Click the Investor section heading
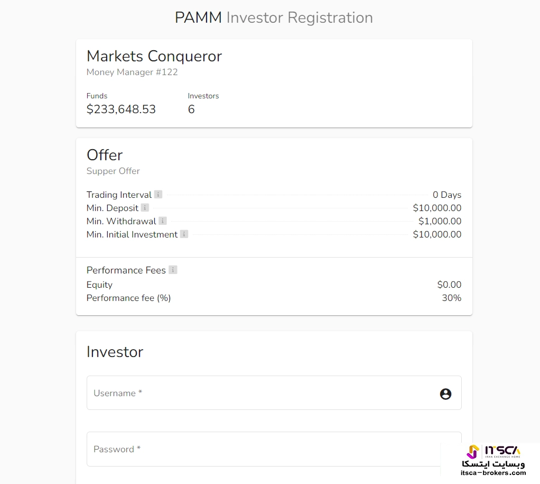The height and width of the screenshot is (484, 540). (x=115, y=352)
